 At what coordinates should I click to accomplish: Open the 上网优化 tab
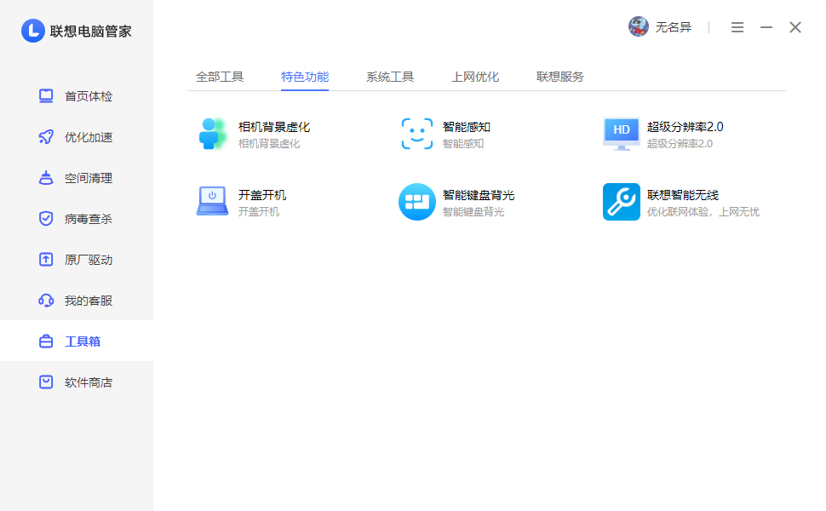pos(475,77)
